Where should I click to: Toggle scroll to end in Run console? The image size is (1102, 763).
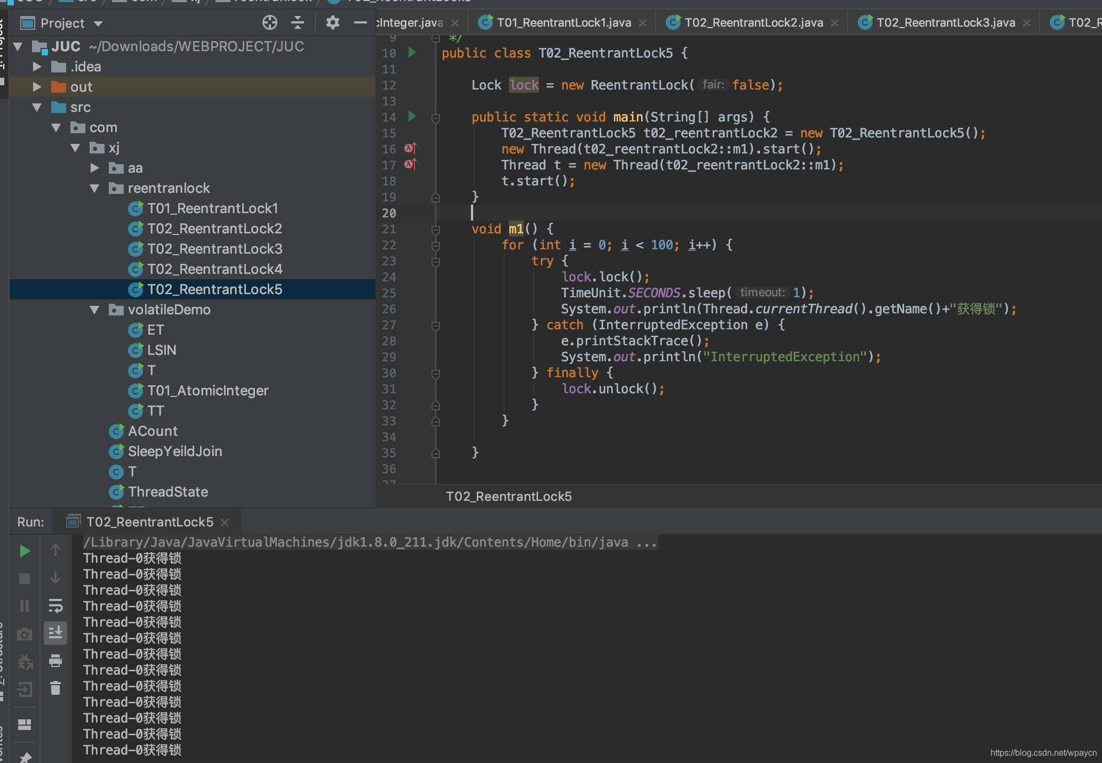[x=55, y=633]
